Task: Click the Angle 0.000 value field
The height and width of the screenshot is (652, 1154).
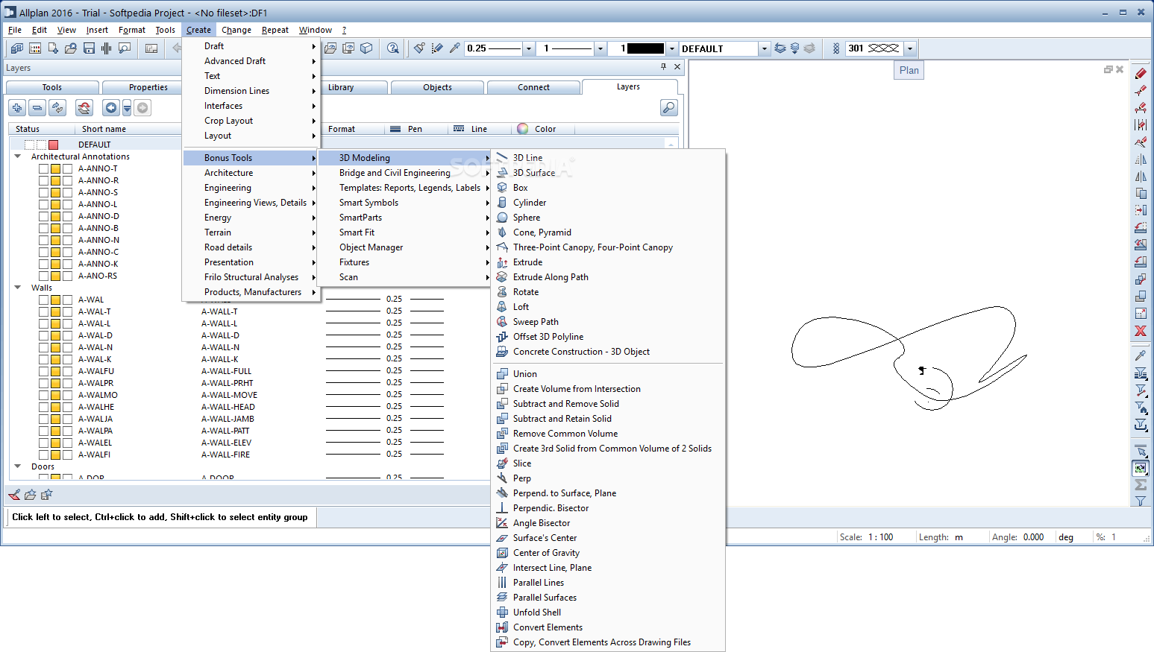Action: point(1034,537)
